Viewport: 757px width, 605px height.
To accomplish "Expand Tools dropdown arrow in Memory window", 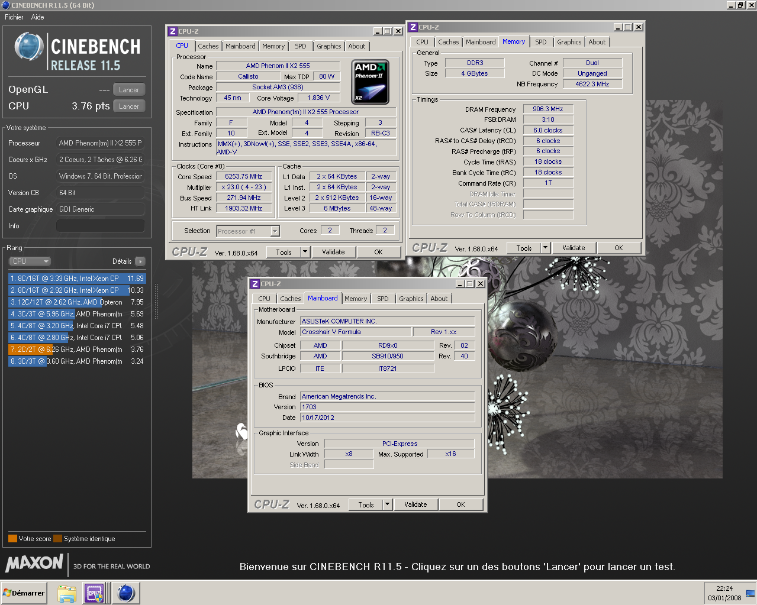I will [546, 248].
